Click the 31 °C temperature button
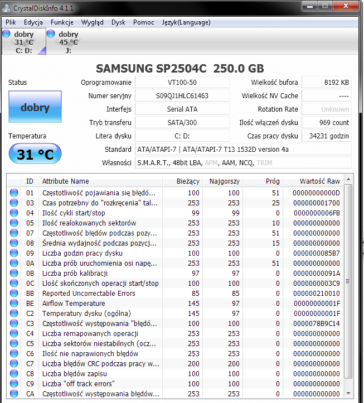This screenshot has width=364, height=403. pos(35,153)
